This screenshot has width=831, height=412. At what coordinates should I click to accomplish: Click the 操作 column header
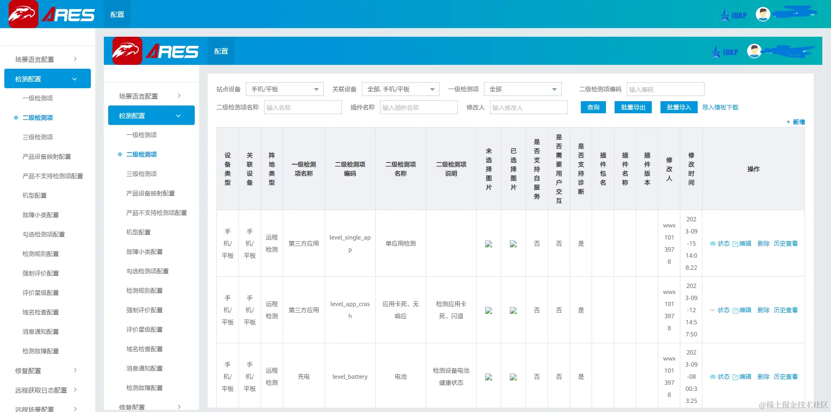click(x=754, y=169)
